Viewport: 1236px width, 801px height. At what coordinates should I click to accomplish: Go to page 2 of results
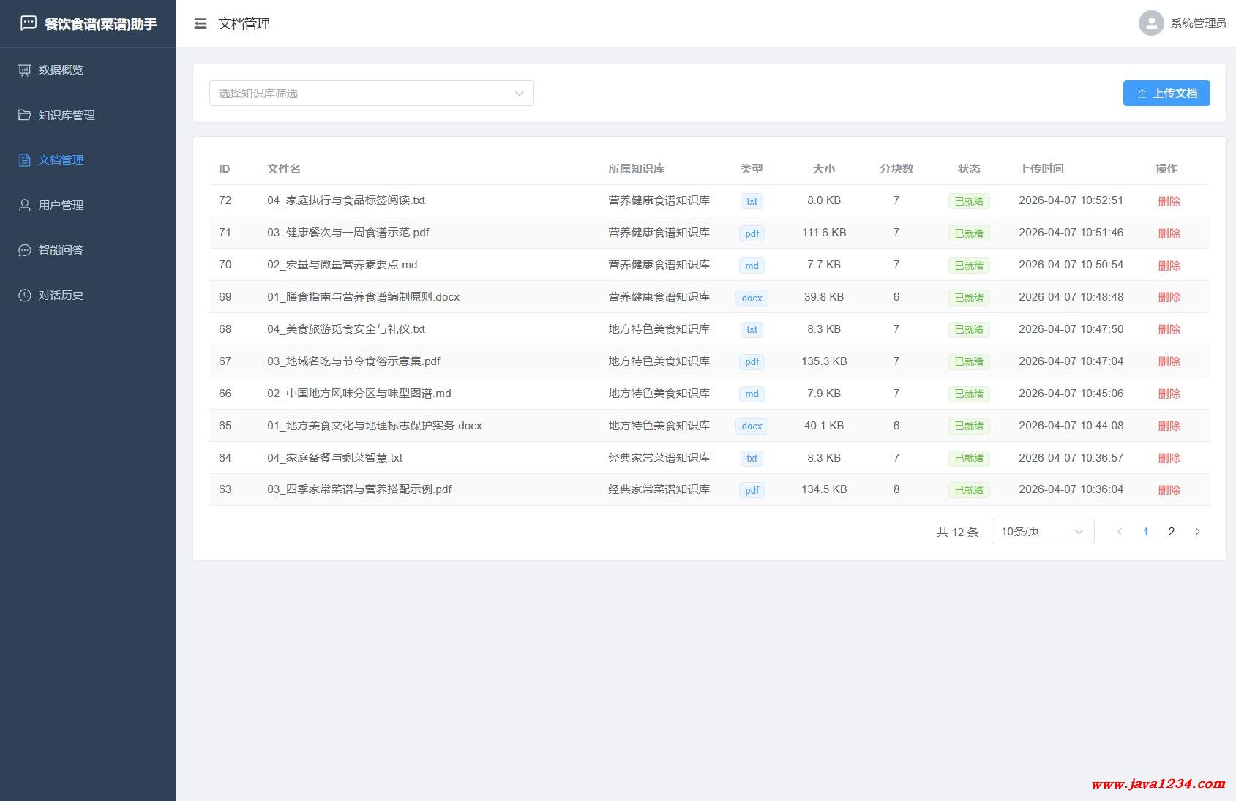pyautogui.click(x=1171, y=532)
